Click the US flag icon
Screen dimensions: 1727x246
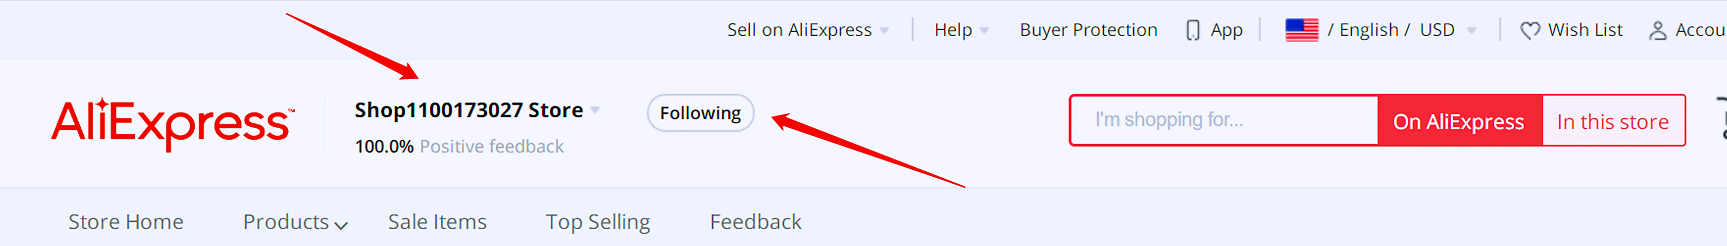[1302, 30]
